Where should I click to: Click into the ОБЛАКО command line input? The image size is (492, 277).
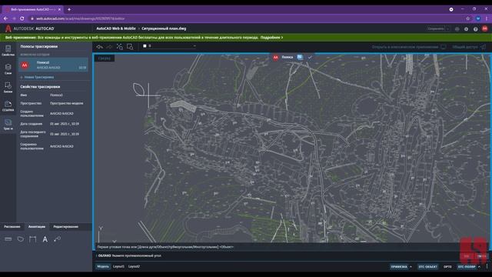tap(276, 255)
